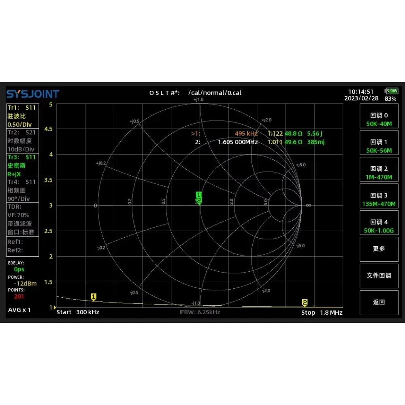Click the time 10:14:51

click(x=360, y=92)
